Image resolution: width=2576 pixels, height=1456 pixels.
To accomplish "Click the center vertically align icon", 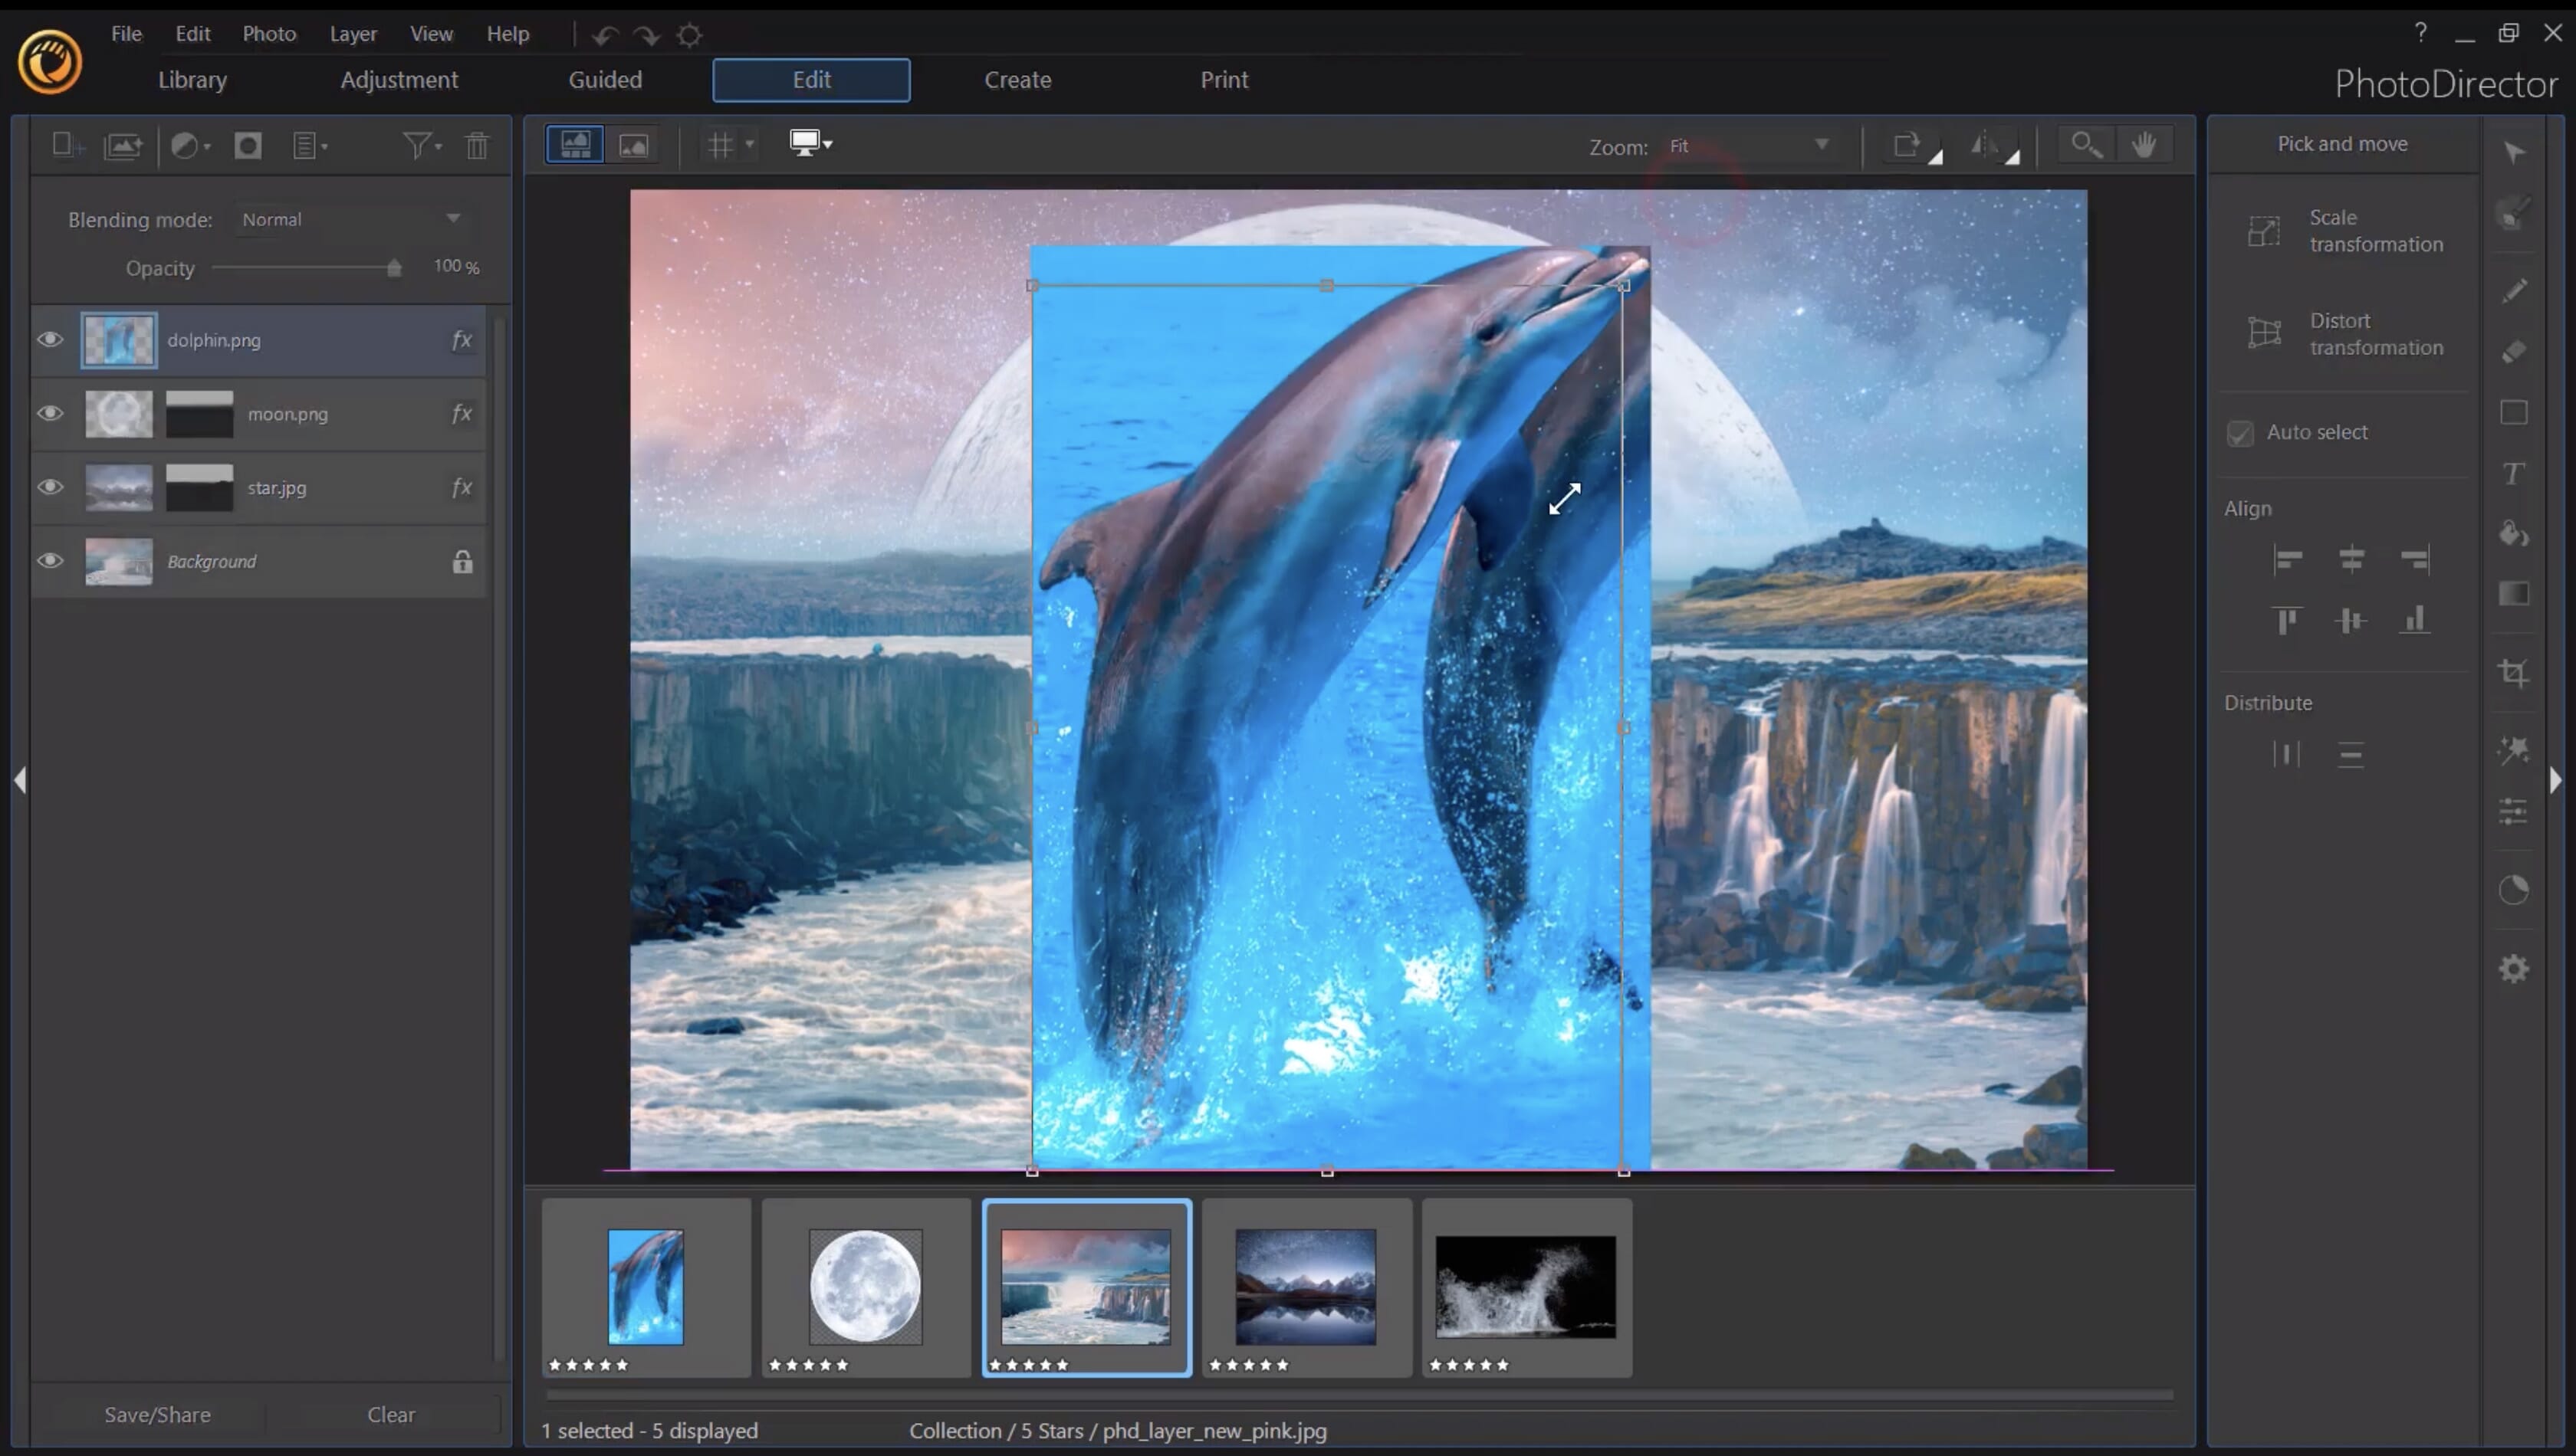I will click(2351, 621).
